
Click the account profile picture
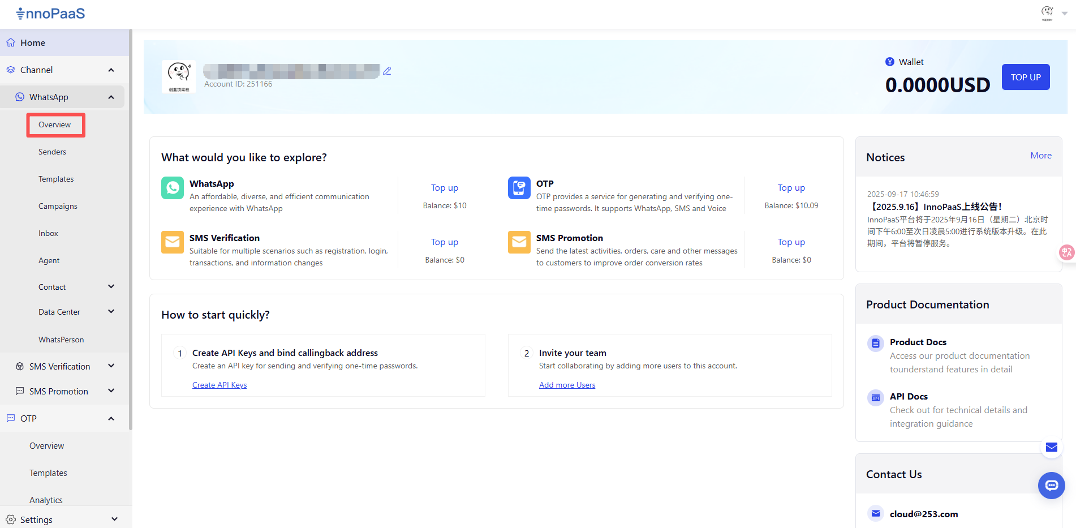[179, 76]
